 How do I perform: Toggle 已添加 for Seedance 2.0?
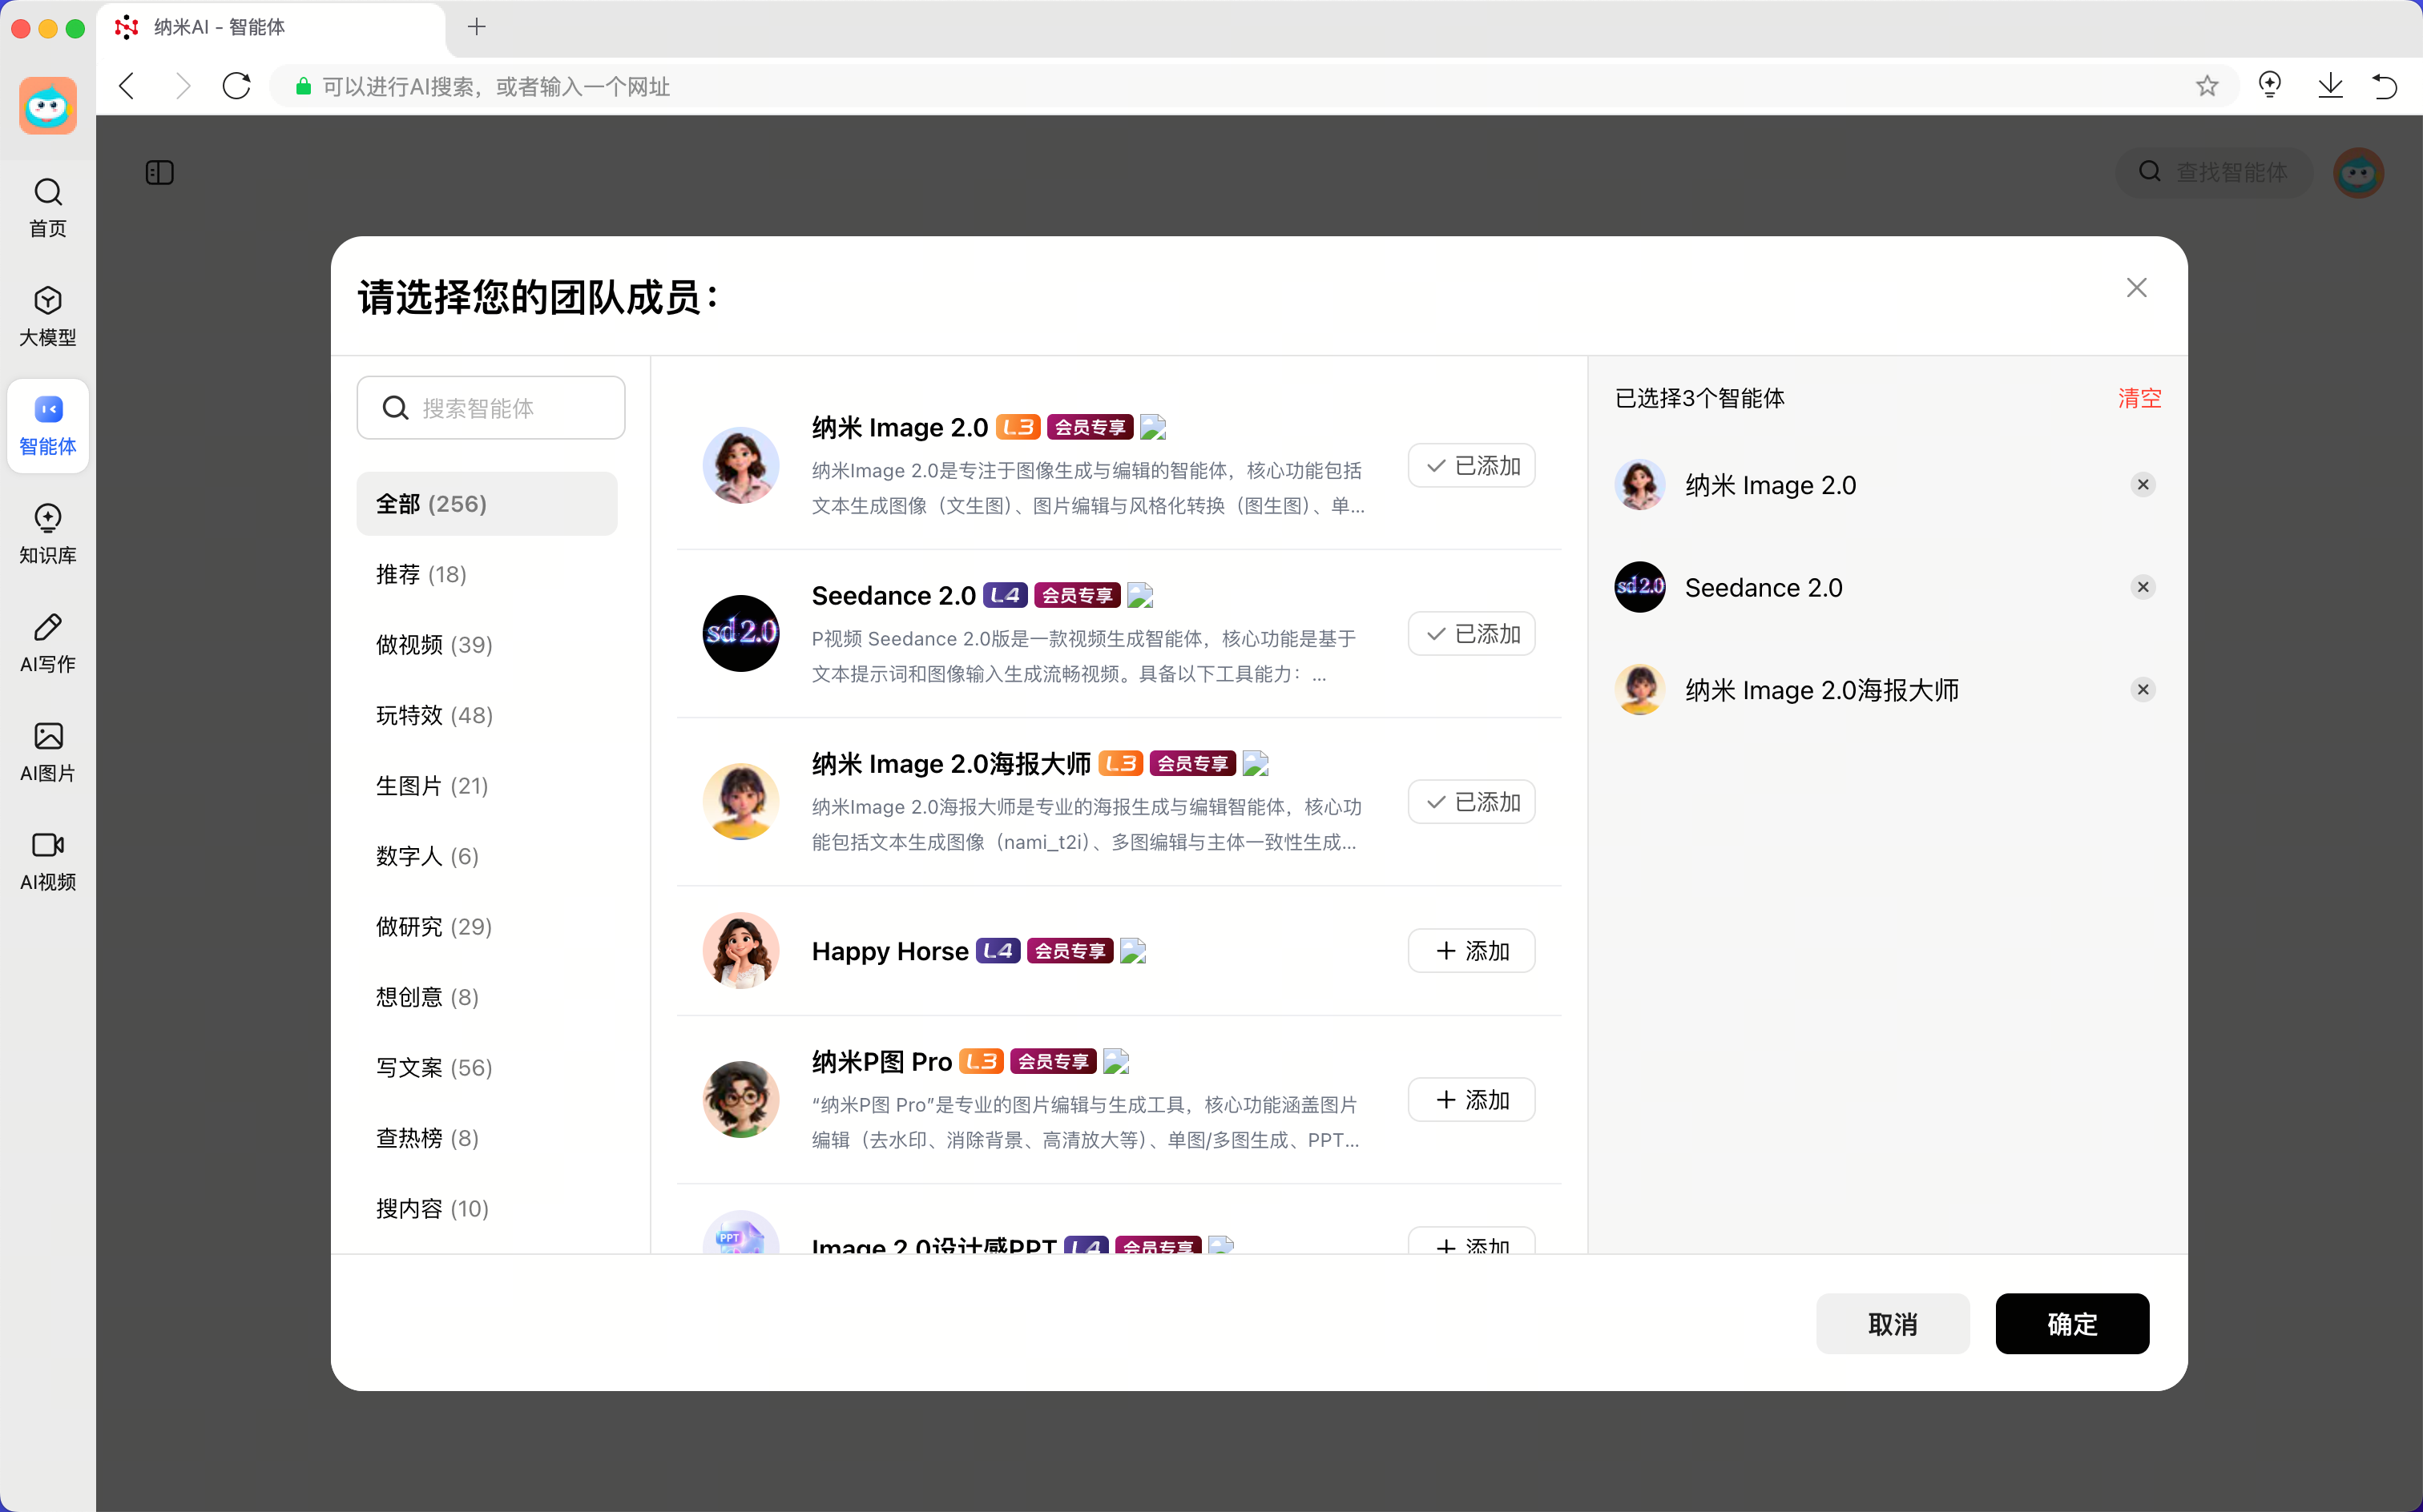click(1472, 634)
